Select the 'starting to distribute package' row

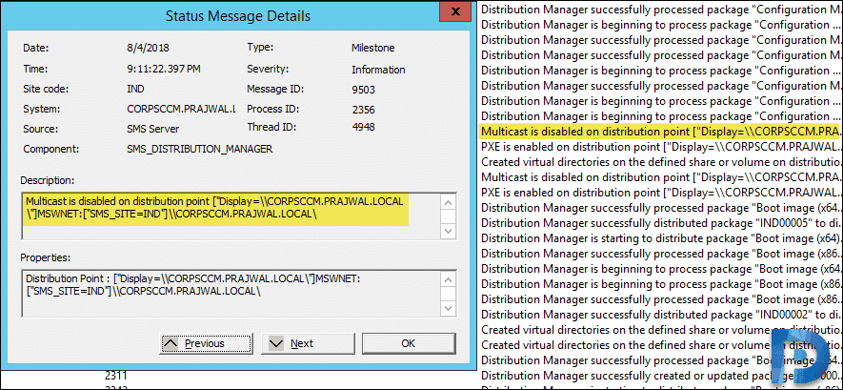click(x=661, y=237)
